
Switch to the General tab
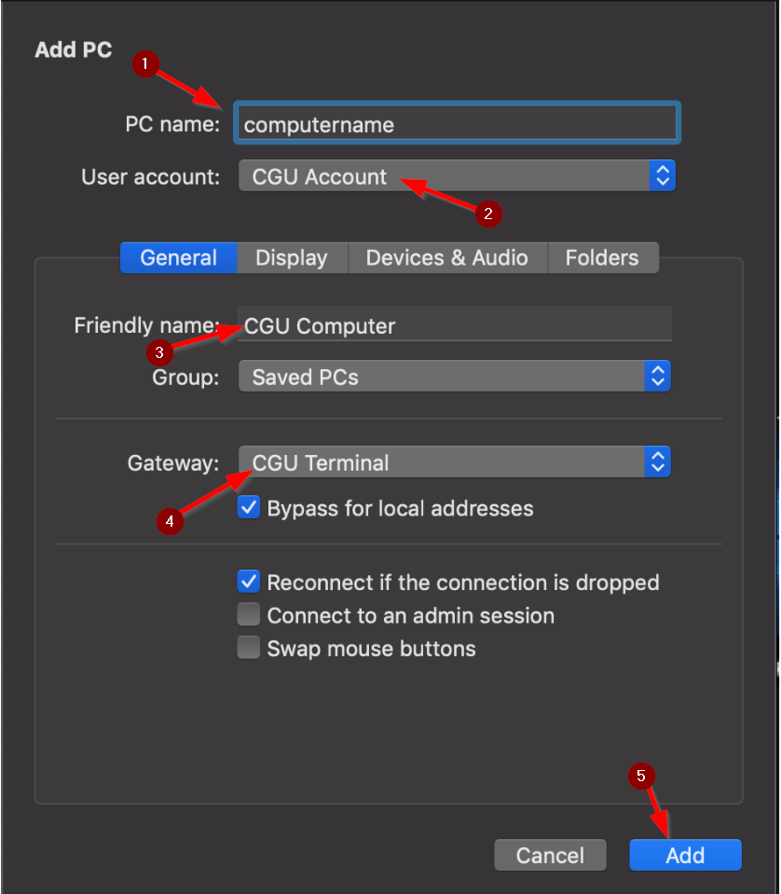178,257
